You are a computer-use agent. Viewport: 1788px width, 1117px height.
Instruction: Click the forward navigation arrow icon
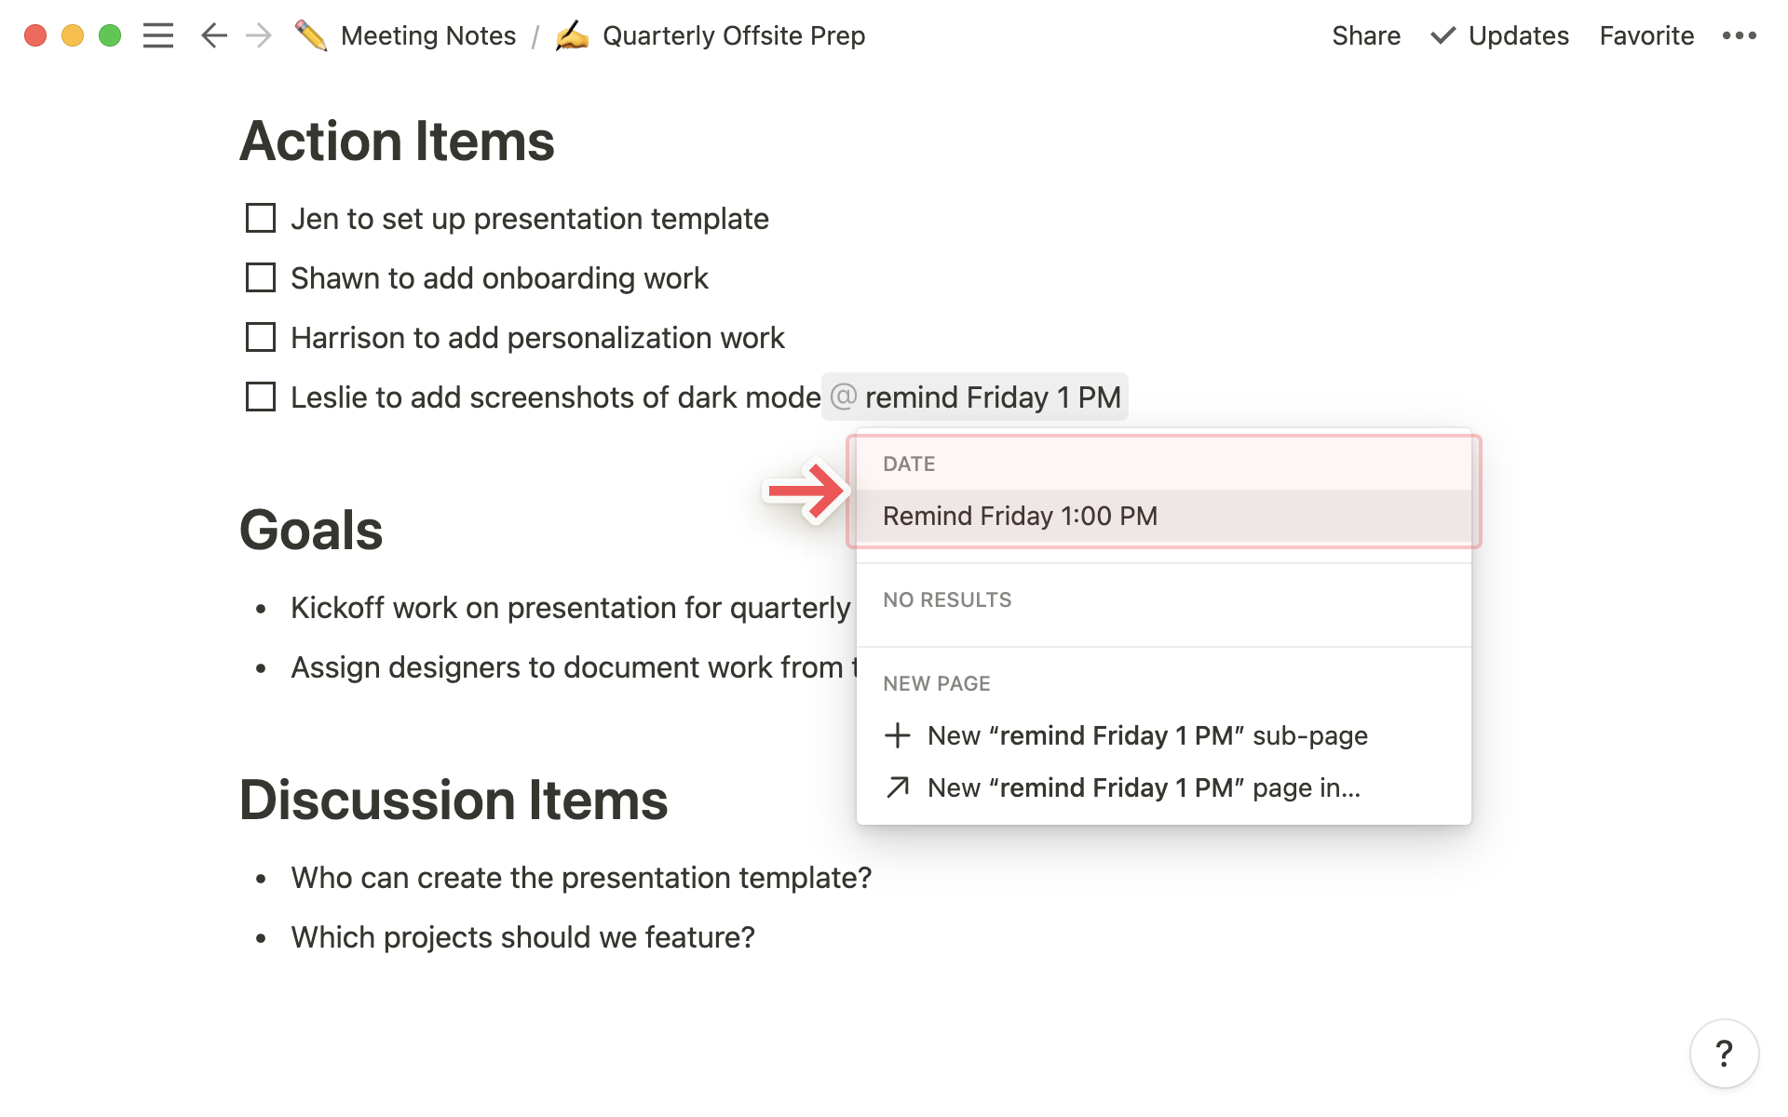pos(257,34)
